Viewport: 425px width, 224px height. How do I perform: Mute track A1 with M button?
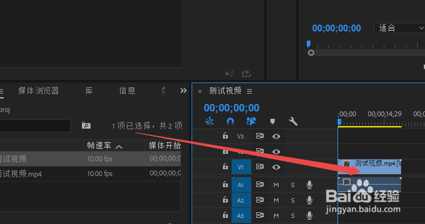pyautogui.click(x=276, y=185)
